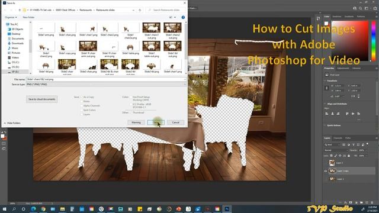Screen dimensions: 379x213
Task: Select This PC in navigation tree
Action: (12, 24)
